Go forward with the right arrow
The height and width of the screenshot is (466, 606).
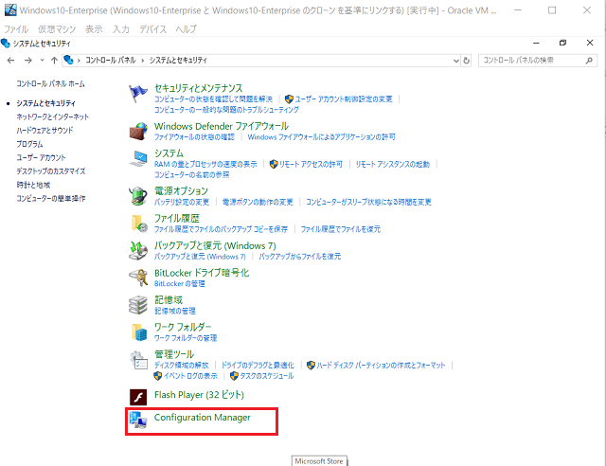[28, 61]
